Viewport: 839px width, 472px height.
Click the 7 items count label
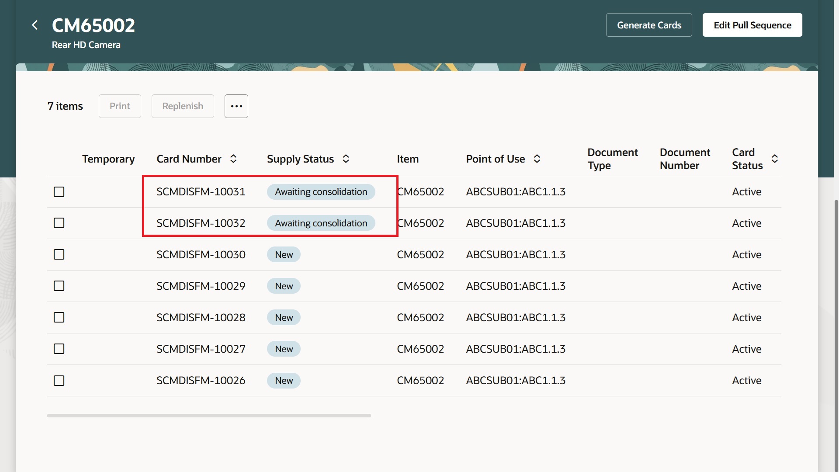pyautogui.click(x=65, y=106)
